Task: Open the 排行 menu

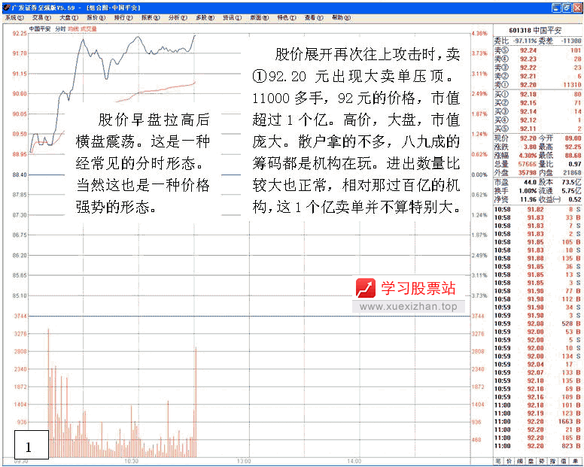Action: click(x=123, y=17)
